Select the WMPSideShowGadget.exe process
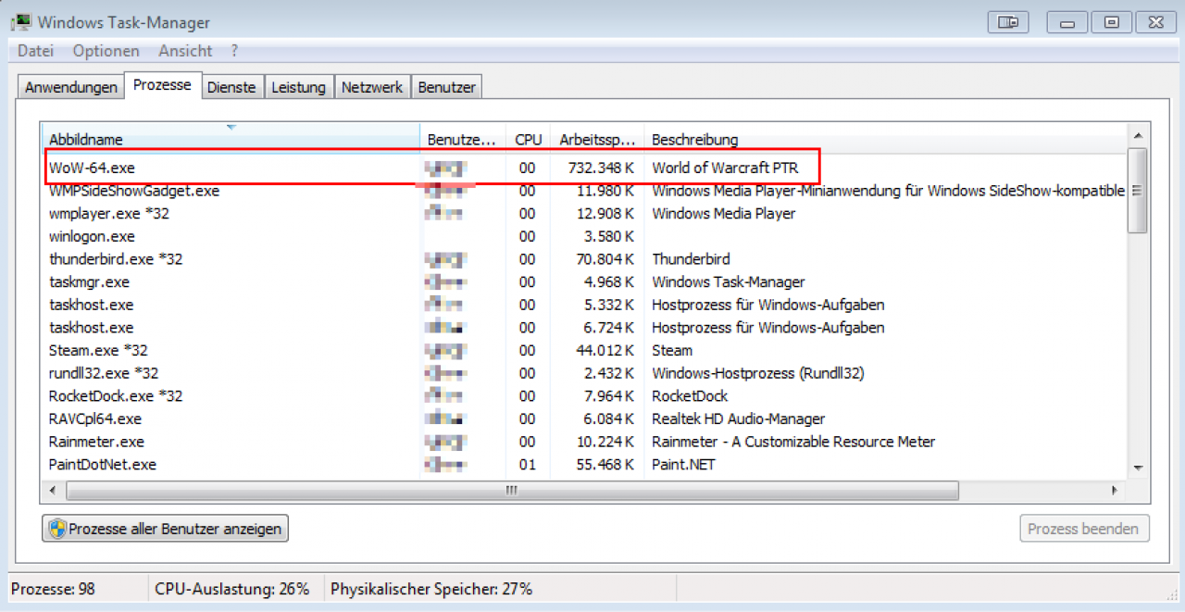Image resolution: width=1185 pixels, height=612 pixels. click(585, 191)
